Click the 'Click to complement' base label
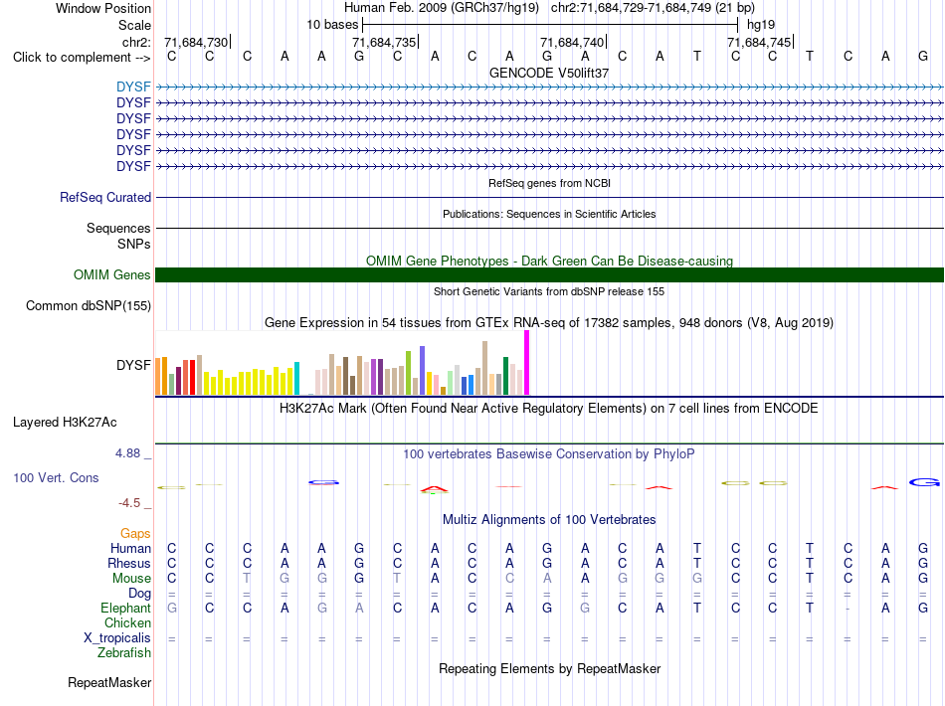The image size is (945, 706). click(x=82, y=58)
